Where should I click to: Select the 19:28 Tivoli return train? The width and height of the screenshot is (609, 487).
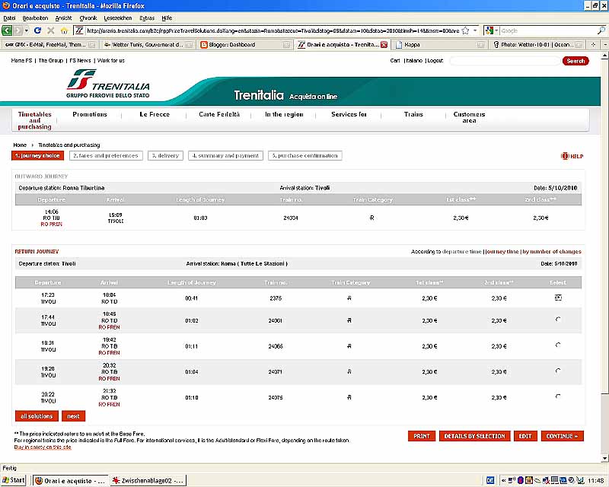pos(558,371)
